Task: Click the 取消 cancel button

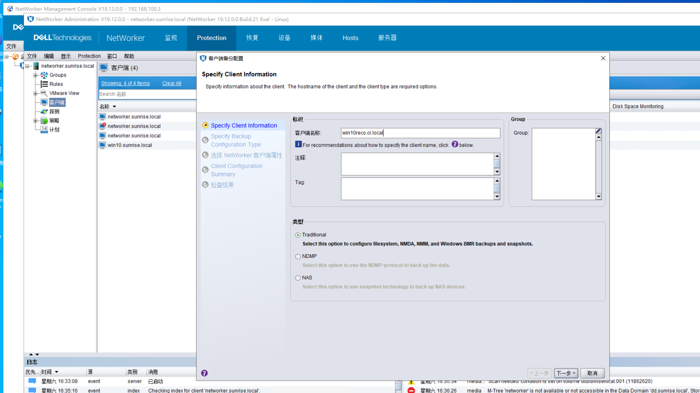Action: tap(592, 373)
